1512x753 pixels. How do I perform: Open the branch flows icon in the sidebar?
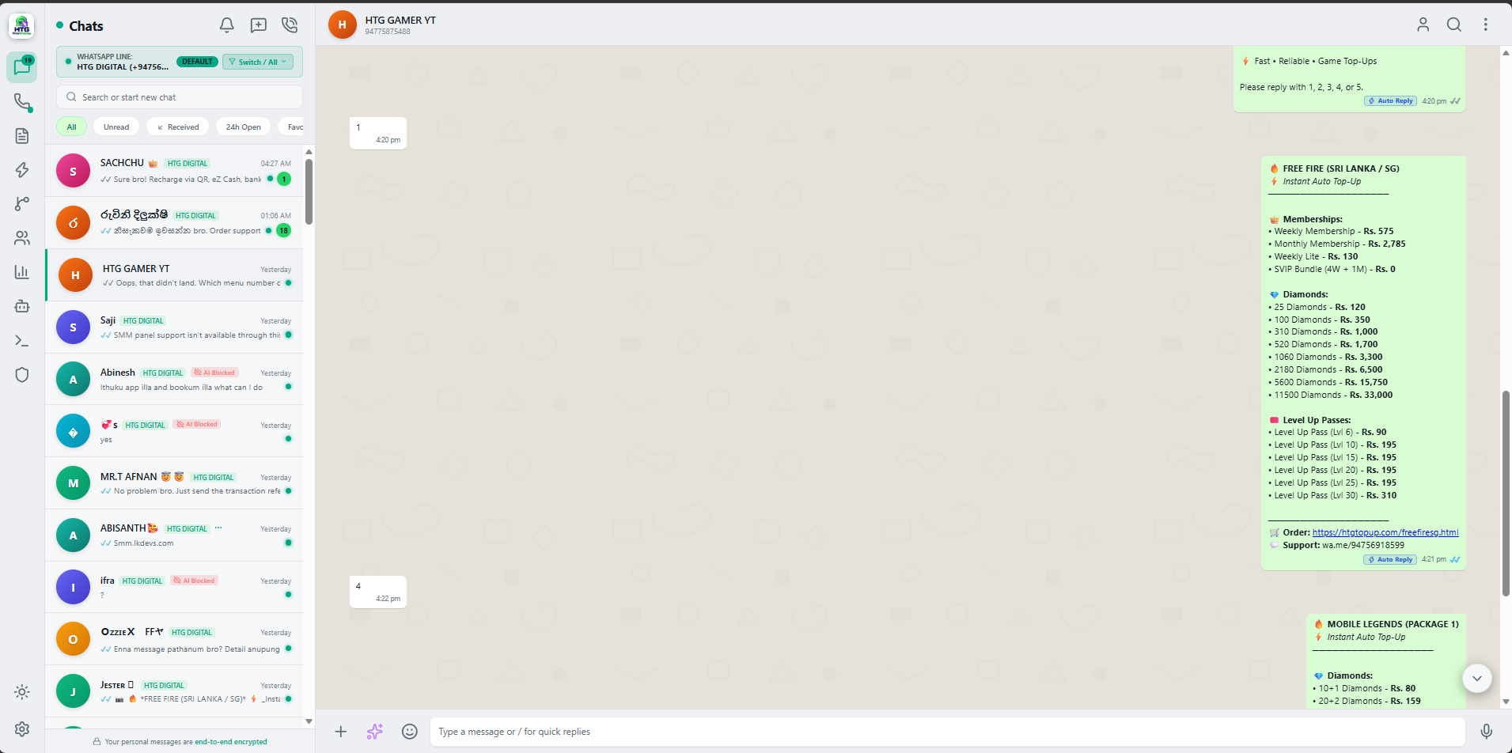pos(22,204)
